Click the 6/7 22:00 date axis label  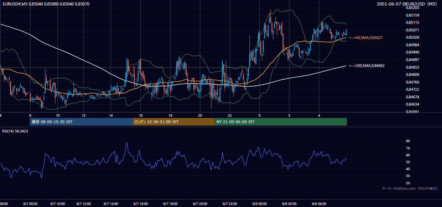coord(230,204)
